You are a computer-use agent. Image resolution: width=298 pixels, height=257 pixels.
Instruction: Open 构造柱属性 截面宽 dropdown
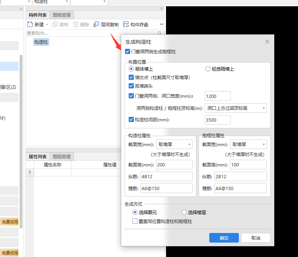[x=174, y=144]
